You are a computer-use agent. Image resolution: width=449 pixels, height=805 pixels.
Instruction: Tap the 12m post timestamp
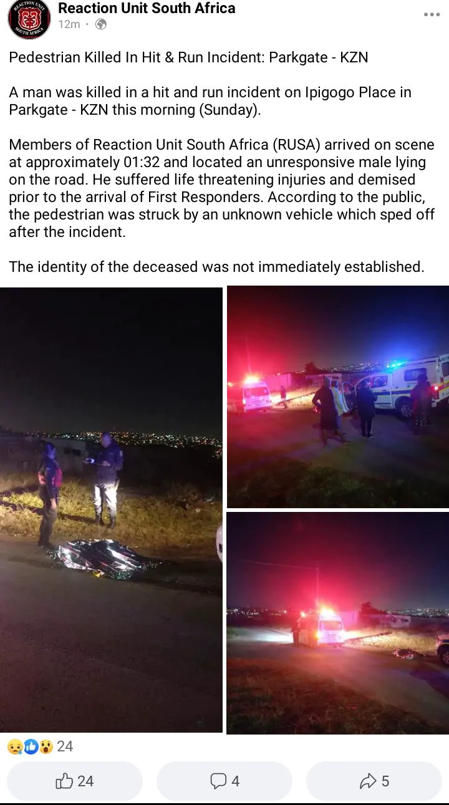(x=69, y=24)
